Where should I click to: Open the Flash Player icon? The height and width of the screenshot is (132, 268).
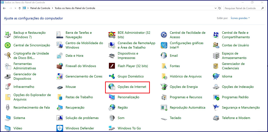(x=112, y=66)
